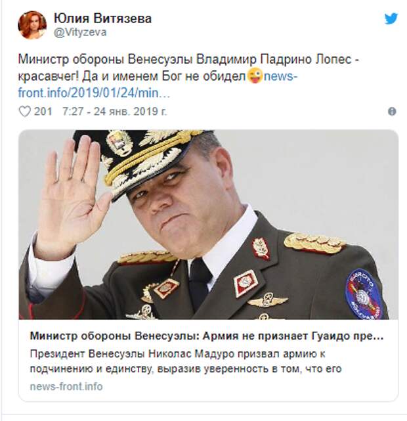The height and width of the screenshot is (421, 407).
Task: Click the blue news- link fragment after the emoji
Action: [281, 76]
